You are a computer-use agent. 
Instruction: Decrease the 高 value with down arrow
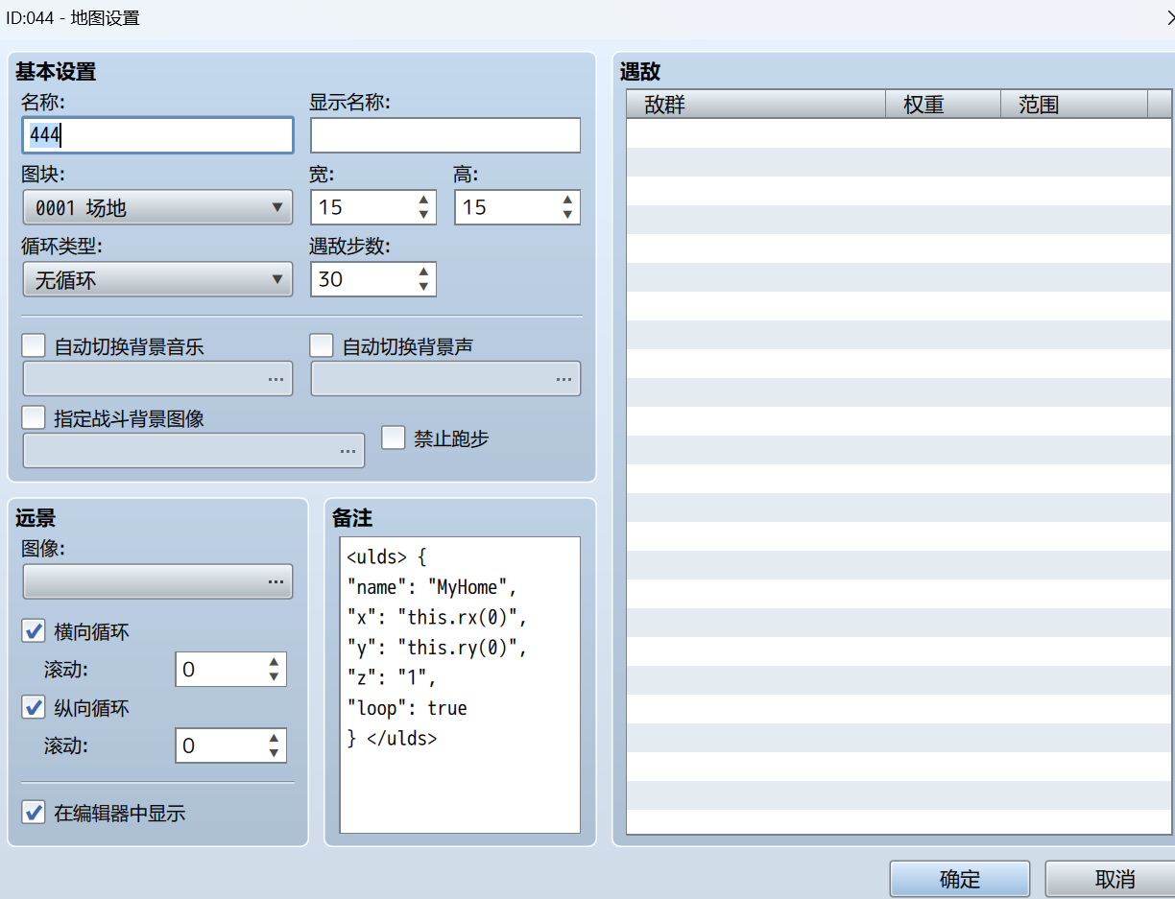click(567, 215)
